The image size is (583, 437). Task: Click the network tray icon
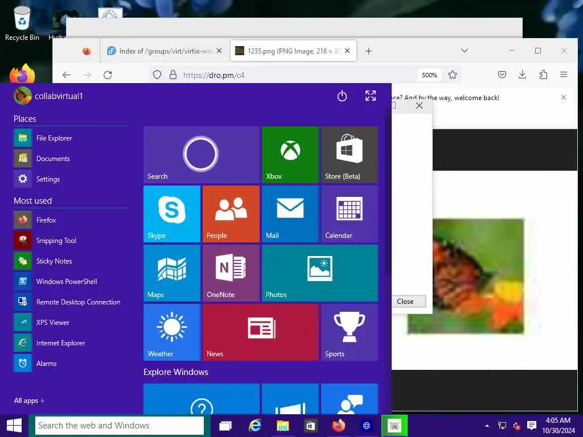(502, 426)
